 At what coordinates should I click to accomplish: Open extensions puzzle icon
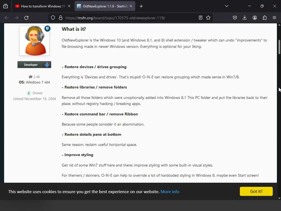pos(265,18)
